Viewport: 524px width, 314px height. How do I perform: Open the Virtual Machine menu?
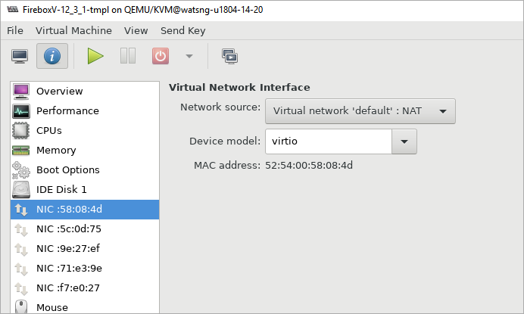point(73,31)
